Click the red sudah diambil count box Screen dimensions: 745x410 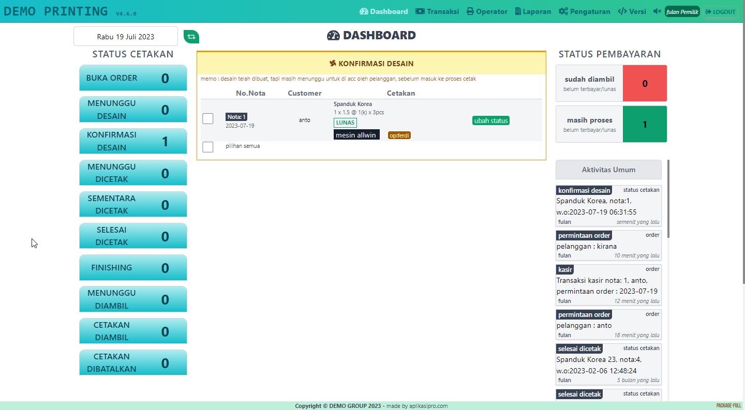point(645,83)
